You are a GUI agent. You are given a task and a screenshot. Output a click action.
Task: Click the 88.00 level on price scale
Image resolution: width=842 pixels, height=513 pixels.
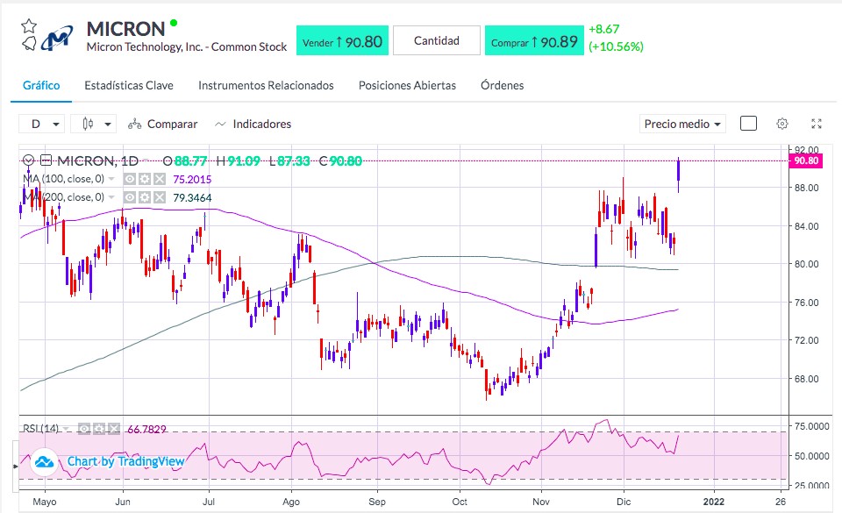click(806, 188)
